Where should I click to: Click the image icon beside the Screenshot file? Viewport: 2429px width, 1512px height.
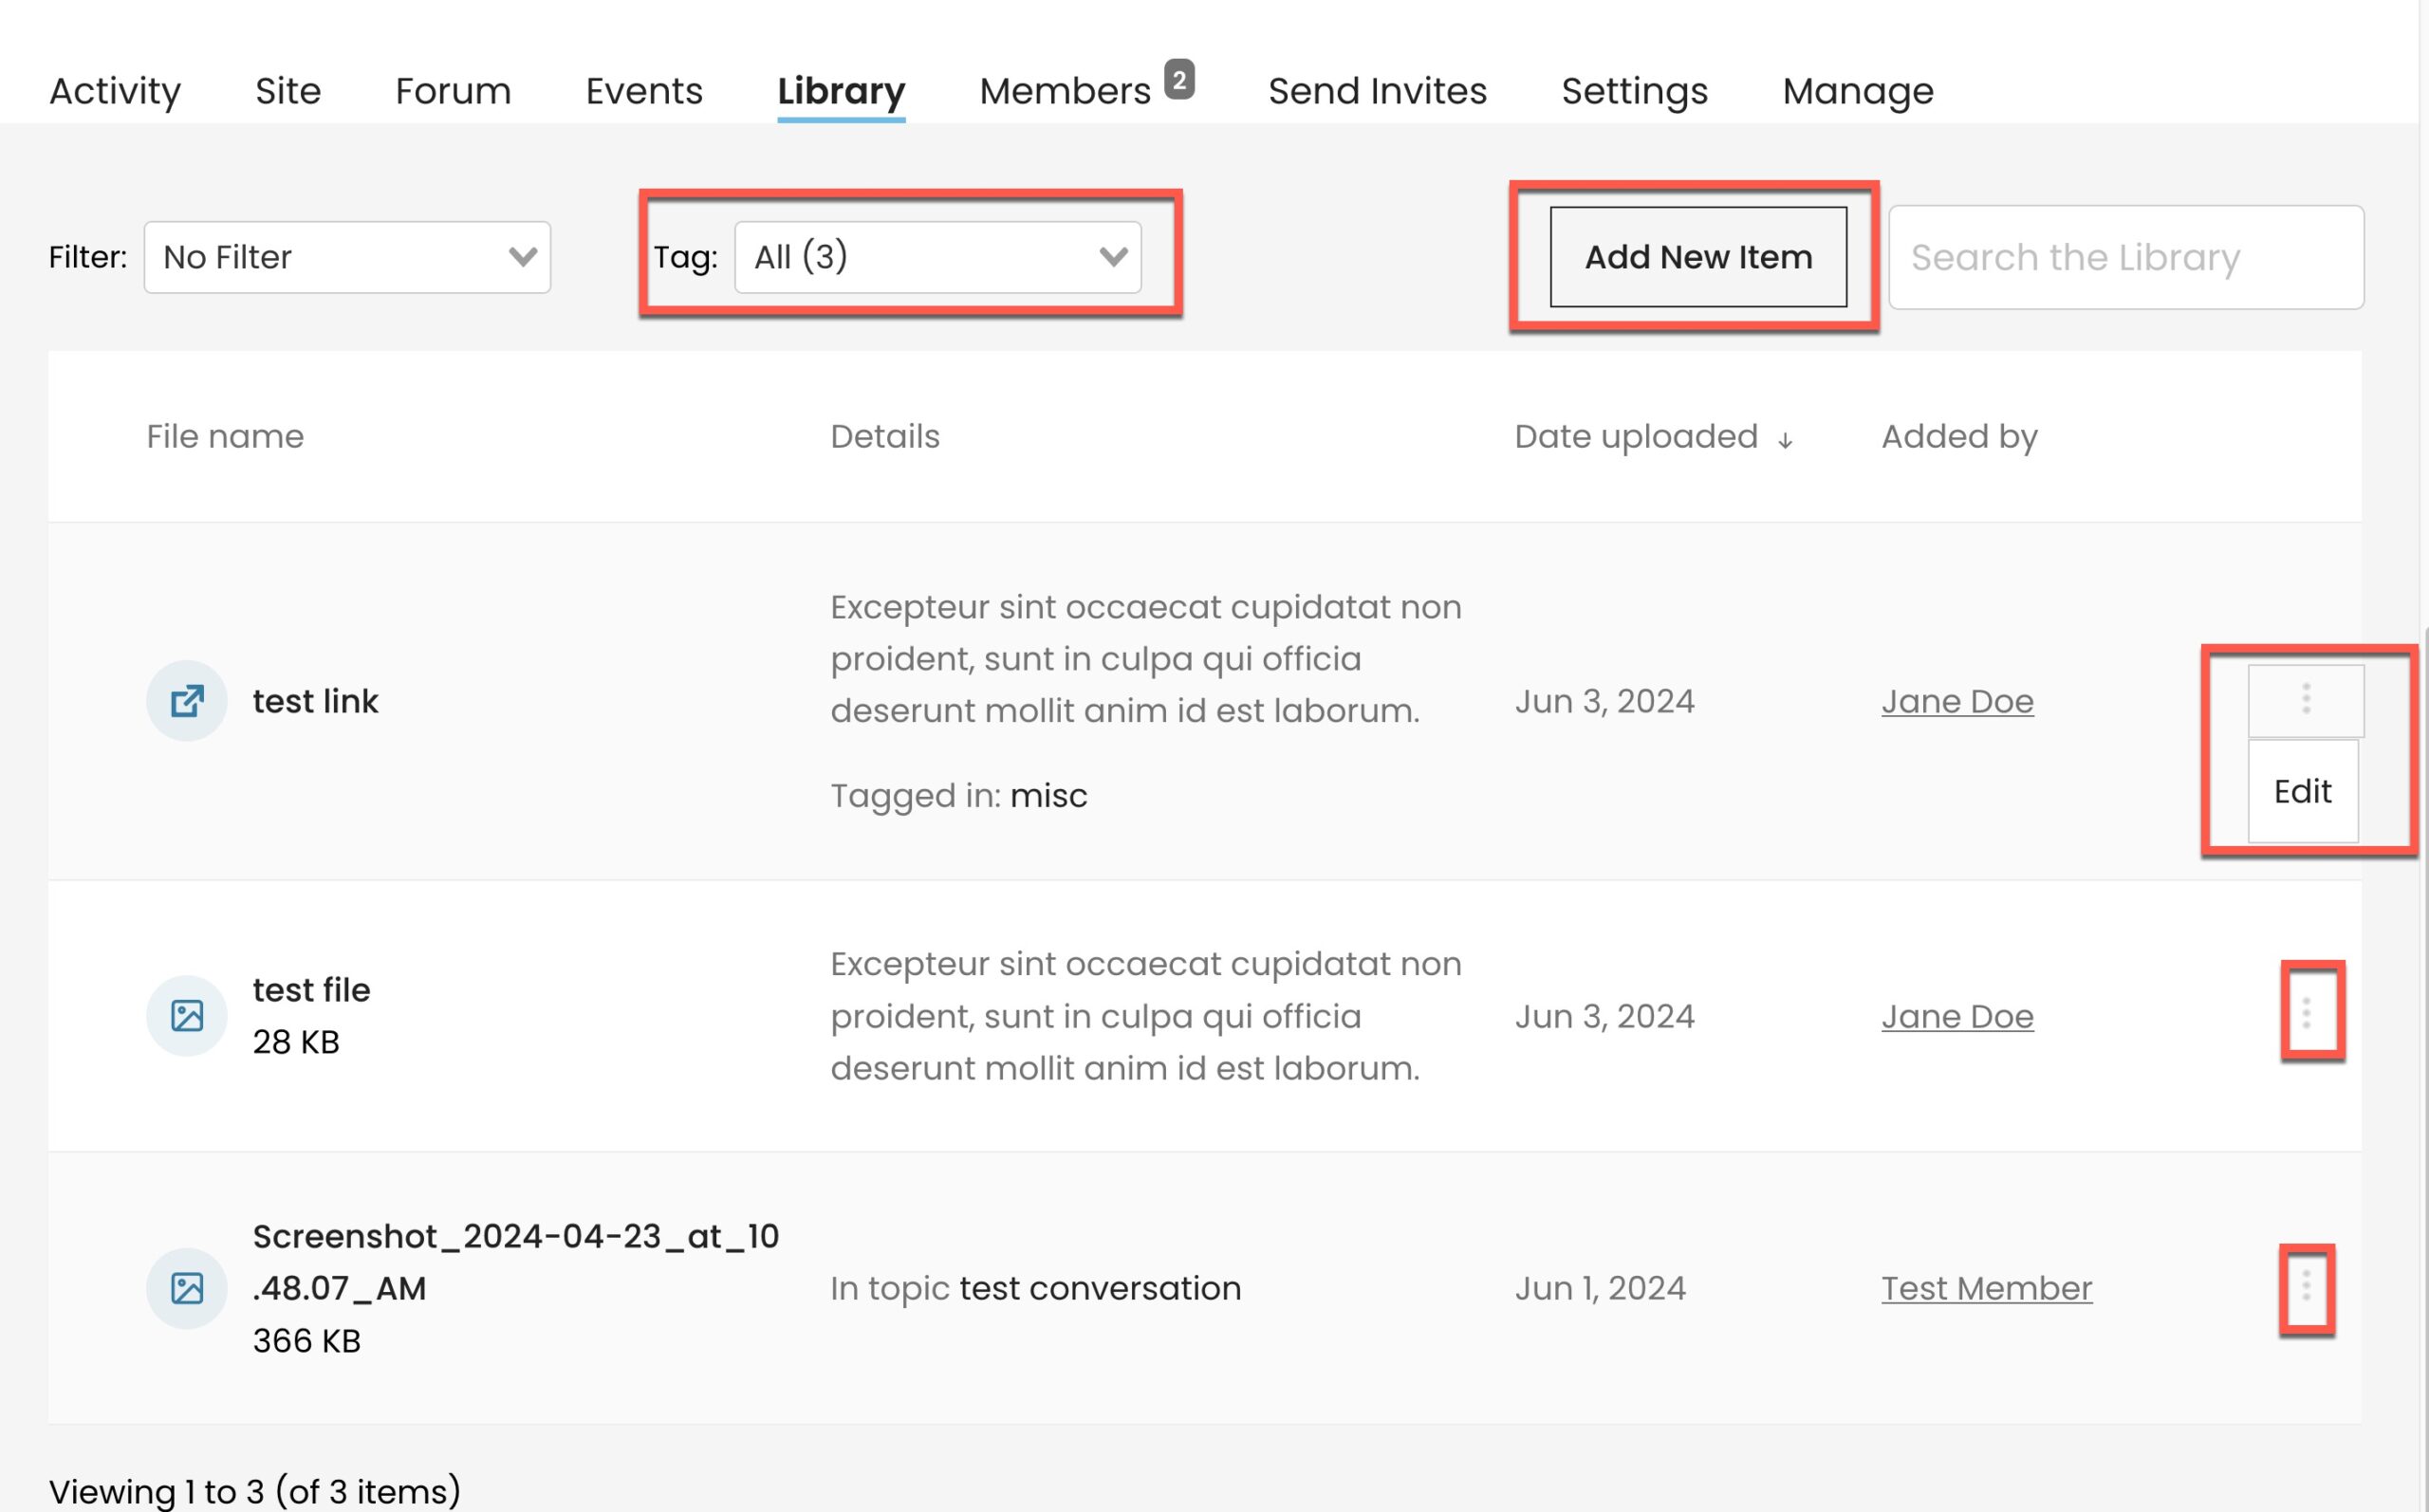[186, 1288]
